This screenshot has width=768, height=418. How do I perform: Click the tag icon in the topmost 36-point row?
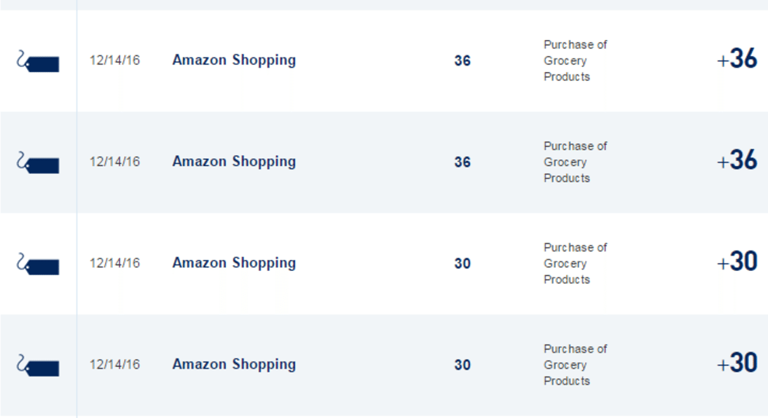tap(38, 61)
